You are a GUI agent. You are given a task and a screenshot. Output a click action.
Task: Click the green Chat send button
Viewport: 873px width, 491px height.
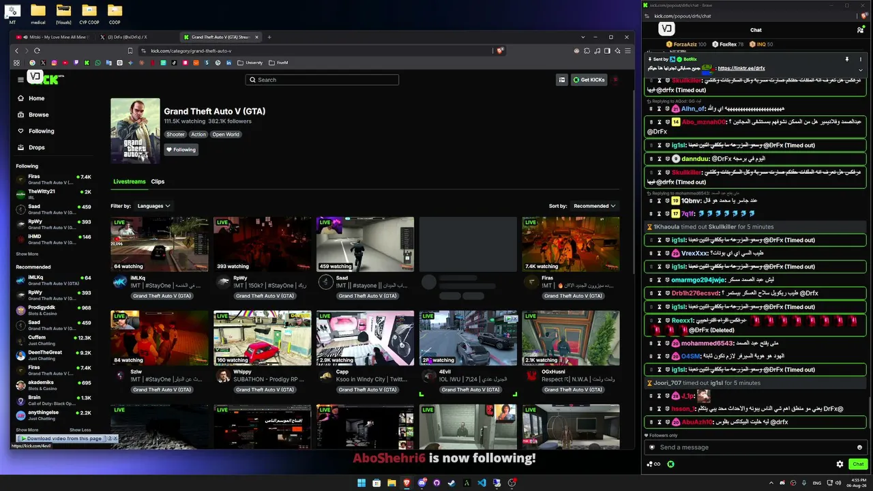coord(858,464)
